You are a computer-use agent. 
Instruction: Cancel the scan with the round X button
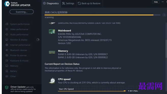(x=164, y=15)
